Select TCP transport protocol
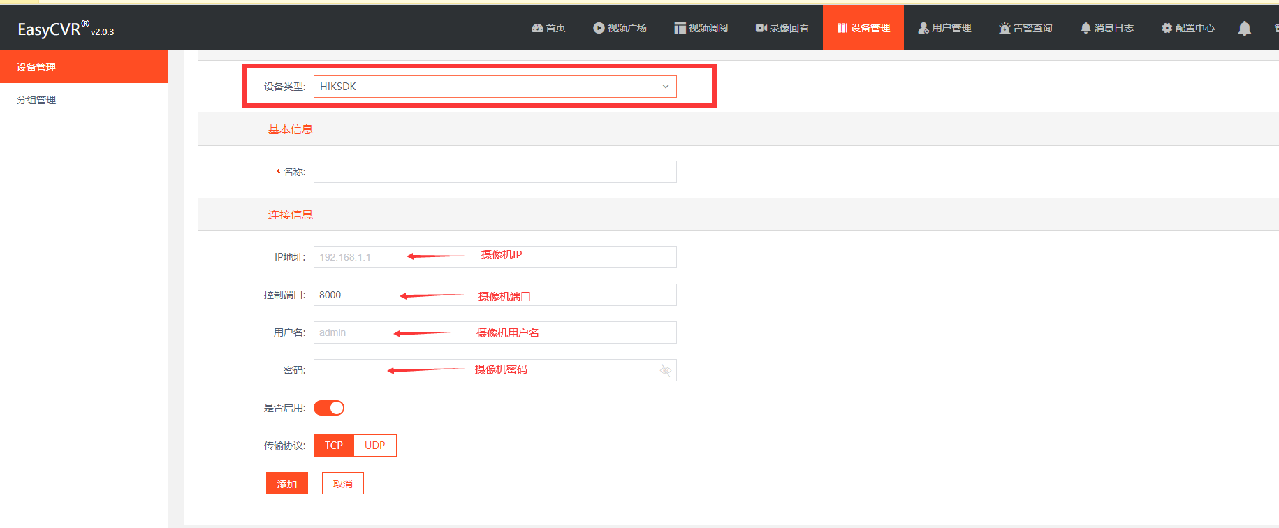This screenshot has width=1279, height=528. click(x=334, y=446)
